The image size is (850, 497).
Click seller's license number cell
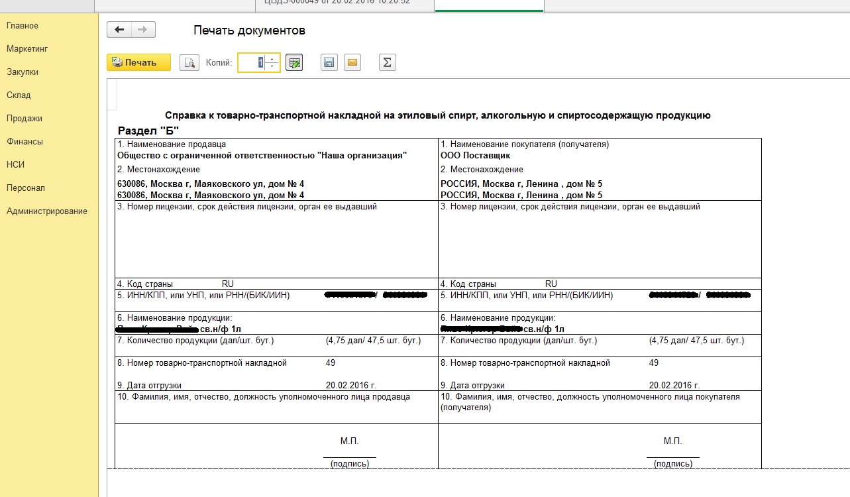tap(276, 239)
